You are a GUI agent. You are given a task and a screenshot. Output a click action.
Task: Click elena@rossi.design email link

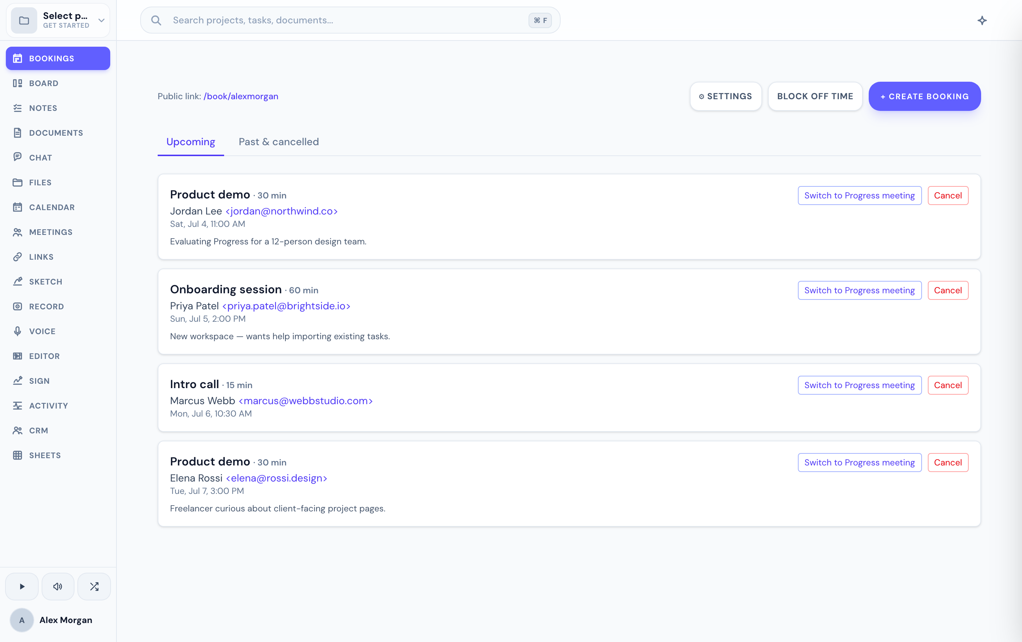point(276,478)
